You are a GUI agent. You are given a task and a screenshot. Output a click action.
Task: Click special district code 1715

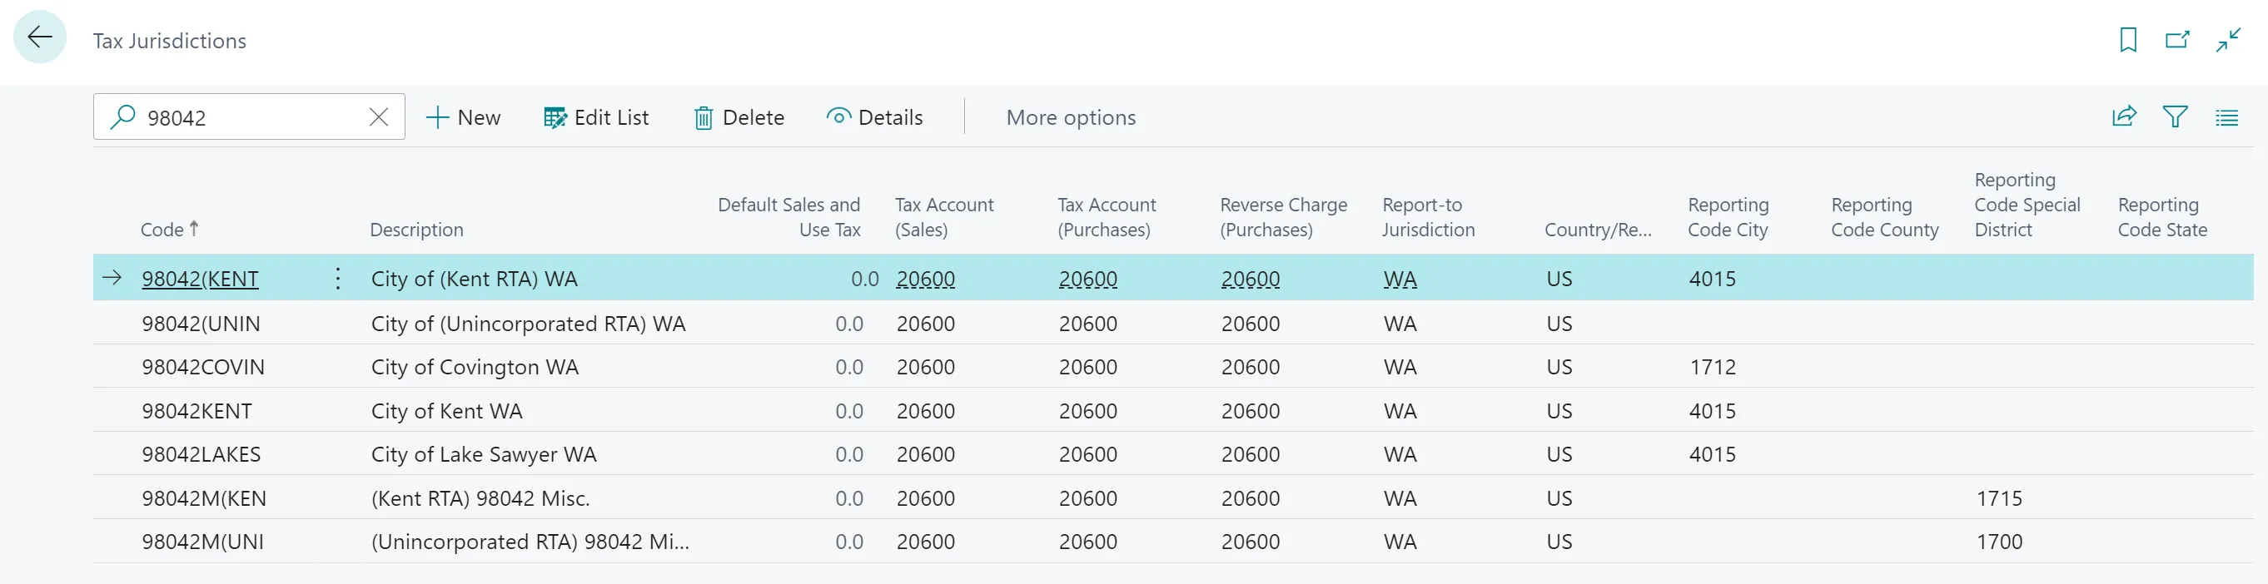pos(1998,497)
